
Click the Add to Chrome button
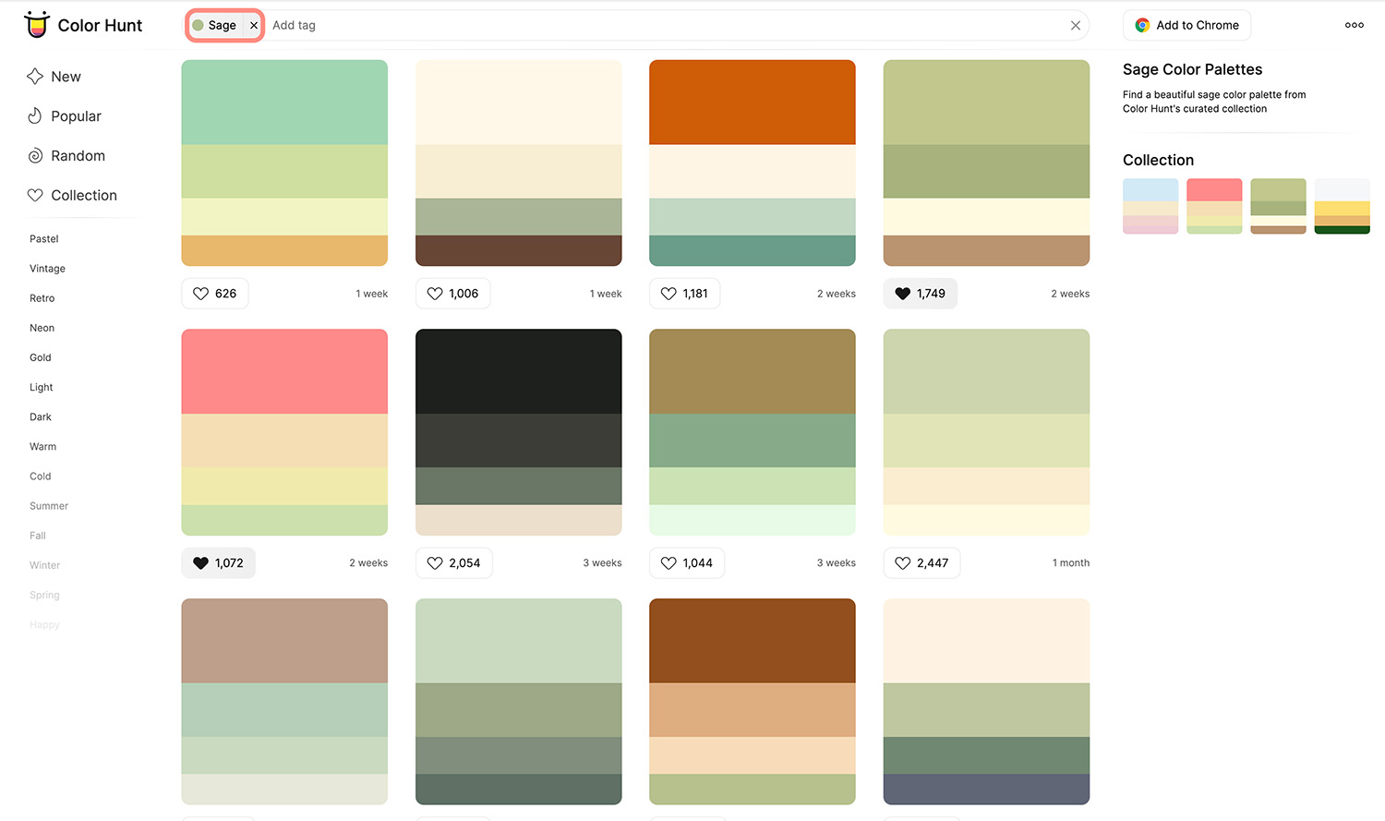click(1186, 26)
